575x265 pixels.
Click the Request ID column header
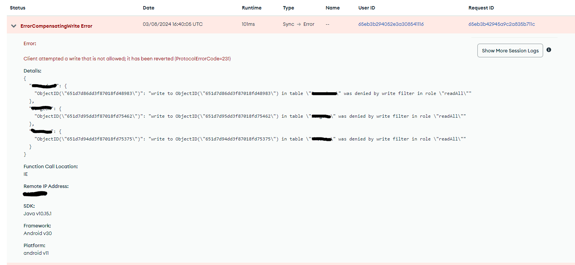tap(481, 8)
